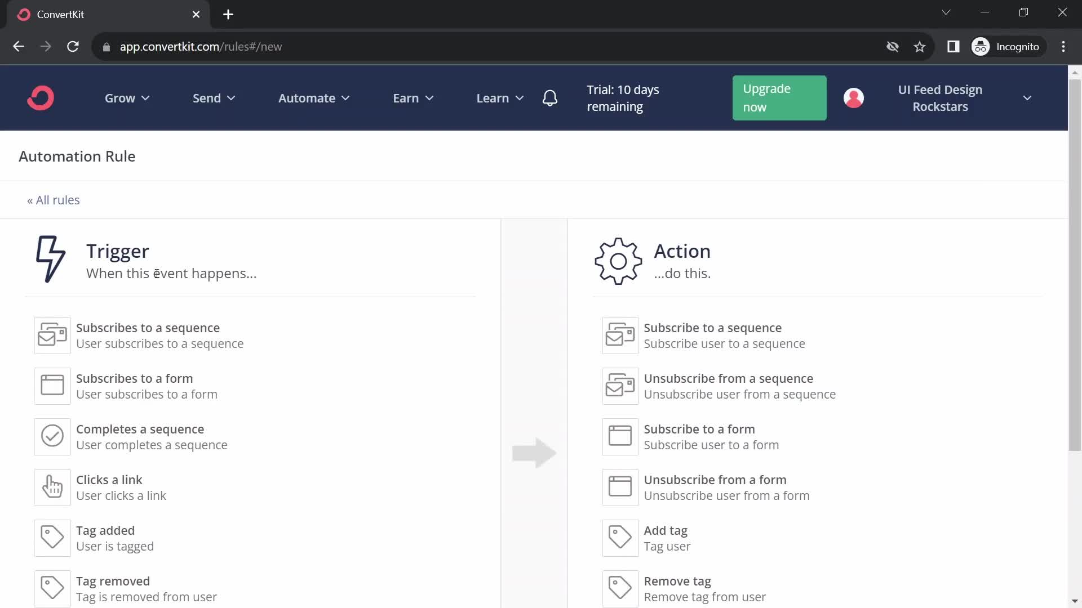
Task: Click the Send menu item
Action: pos(207,97)
